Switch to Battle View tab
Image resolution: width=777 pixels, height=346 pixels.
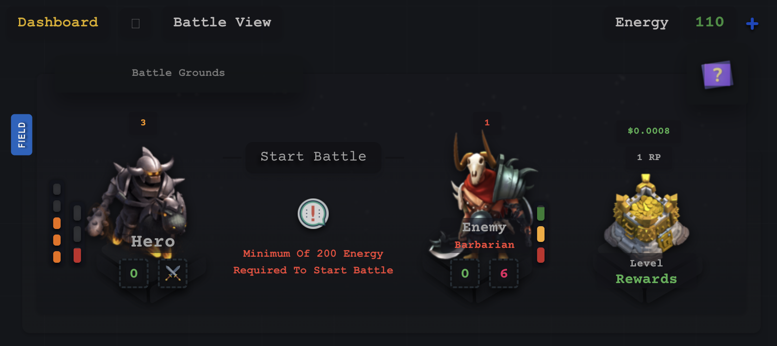222,22
